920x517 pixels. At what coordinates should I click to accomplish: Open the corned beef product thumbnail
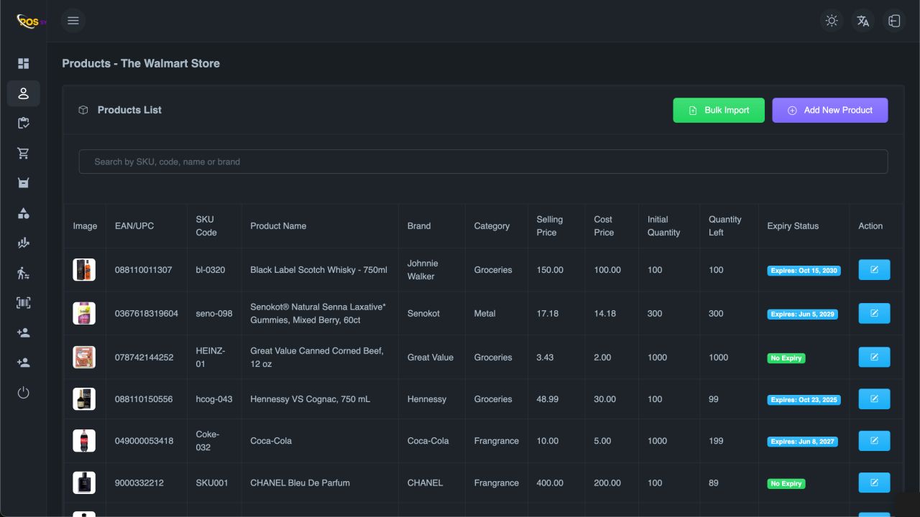(84, 357)
